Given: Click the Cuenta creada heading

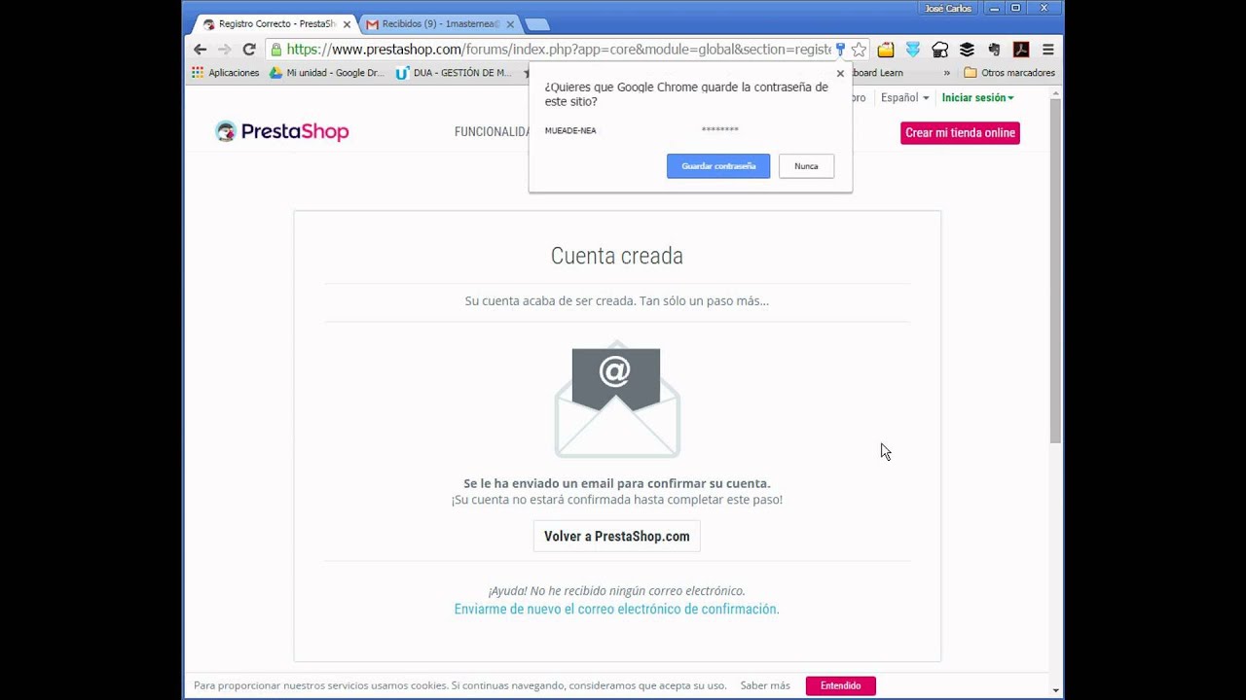Looking at the screenshot, I should [617, 256].
